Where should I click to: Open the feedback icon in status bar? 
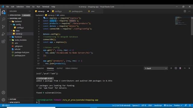click(186, 105)
